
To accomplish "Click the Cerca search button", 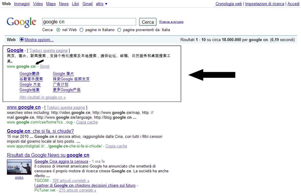I will (148, 22).
